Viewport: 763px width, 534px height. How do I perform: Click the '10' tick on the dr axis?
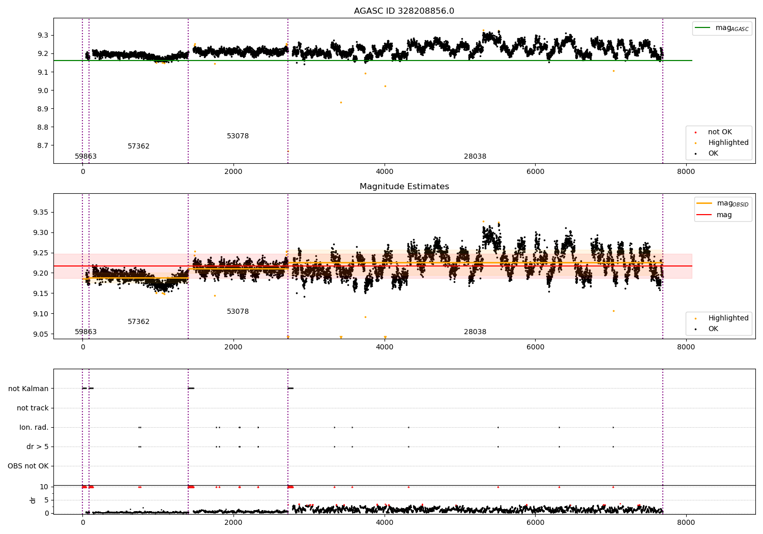[44, 487]
